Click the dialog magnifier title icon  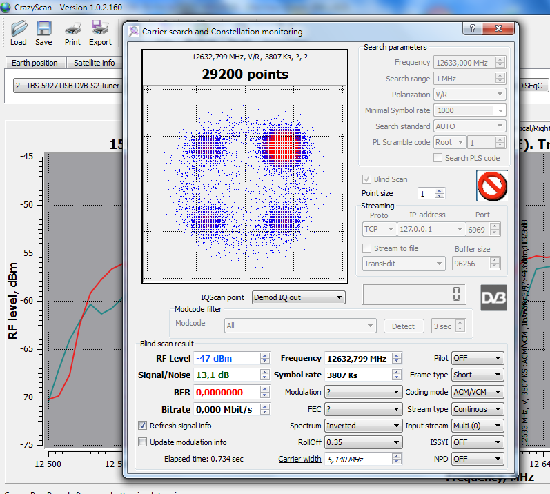pyautogui.click(x=133, y=32)
